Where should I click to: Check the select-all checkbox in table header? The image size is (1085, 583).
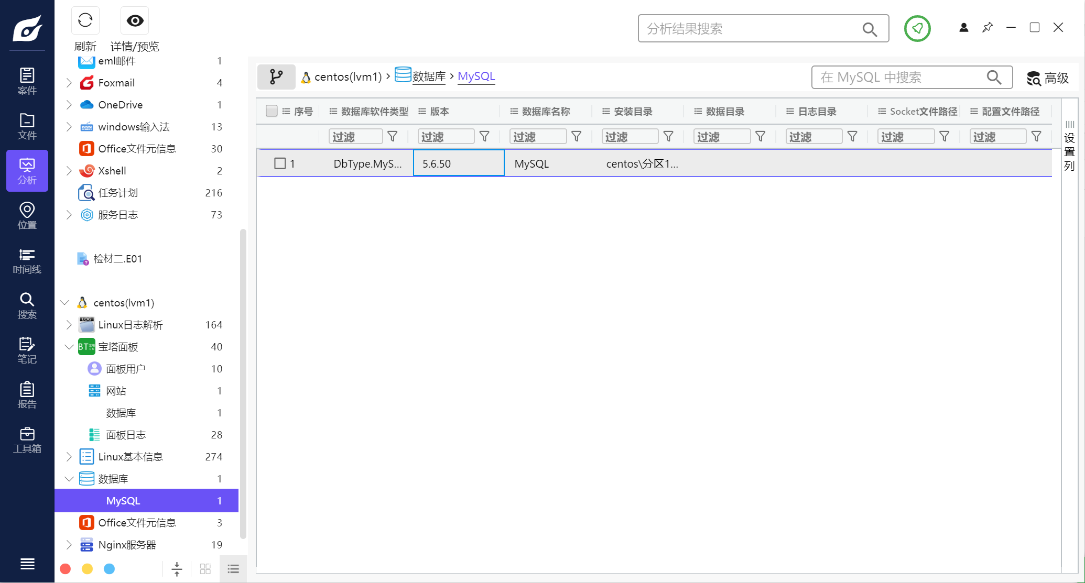pos(272,111)
